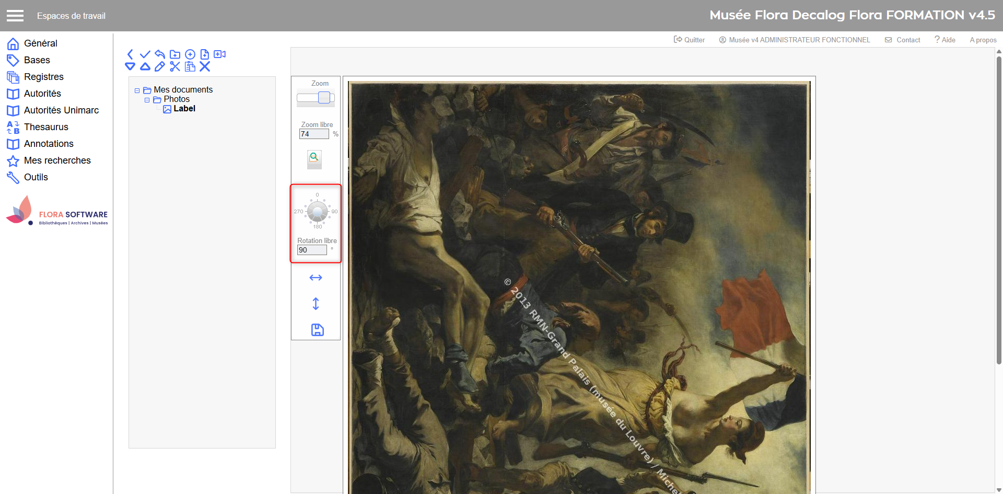This screenshot has width=1003, height=494.
Task: Flip the image vertically
Action: tap(316, 304)
